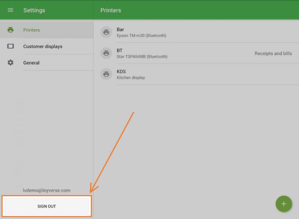The image size is (299, 219).
Task: Click the printer icon beside Printers in sidebar
Action: pyautogui.click(x=11, y=30)
